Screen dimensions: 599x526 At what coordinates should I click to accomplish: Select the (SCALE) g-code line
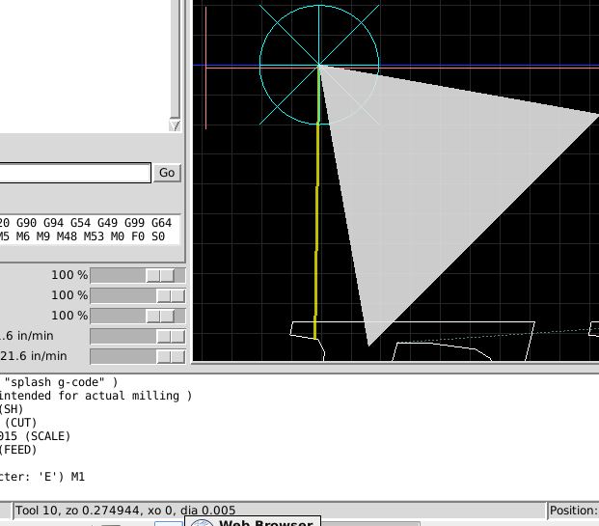35,436
